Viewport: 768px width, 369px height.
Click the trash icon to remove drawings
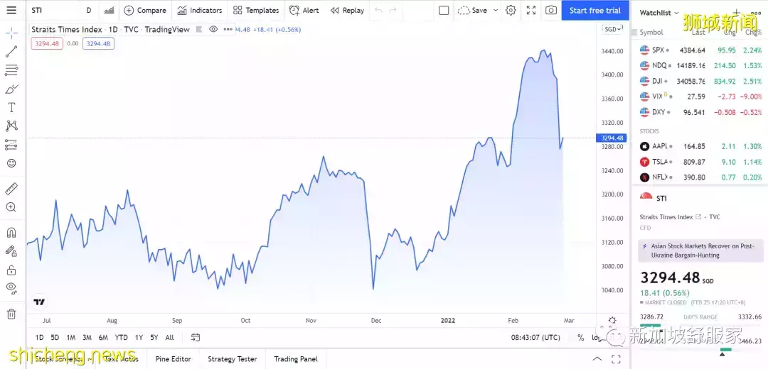(11, 314)
